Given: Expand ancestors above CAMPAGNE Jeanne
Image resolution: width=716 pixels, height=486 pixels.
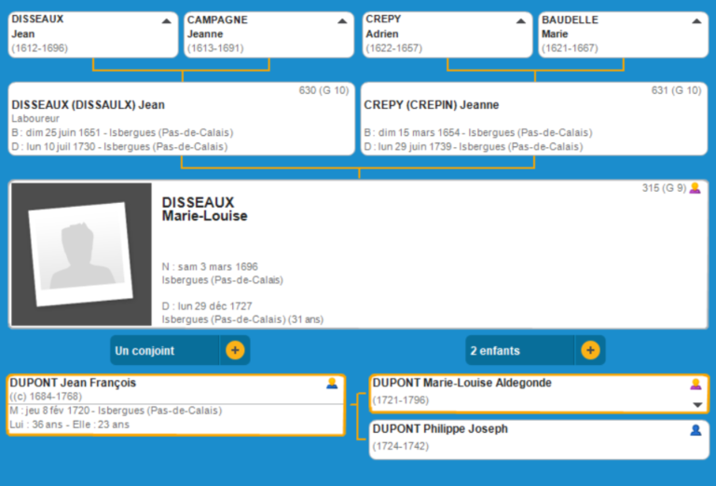Looking at the screenshot, I should point(342,20).
